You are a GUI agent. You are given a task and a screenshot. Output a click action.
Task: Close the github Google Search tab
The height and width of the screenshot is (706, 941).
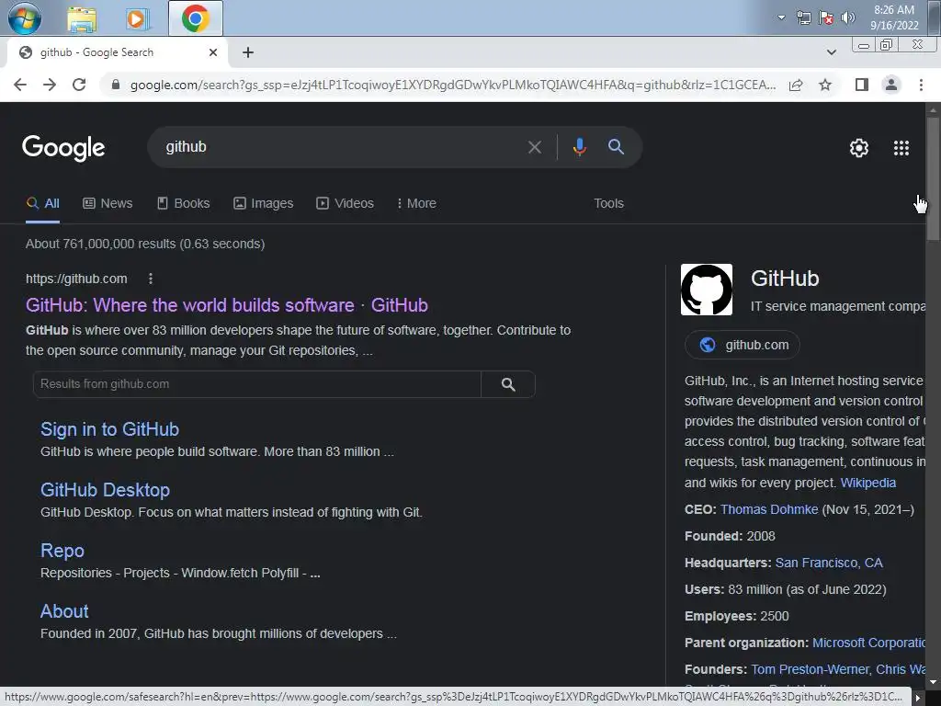tap(213, 52)
